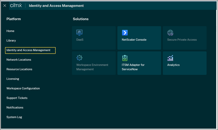Image resolution: width=218 pixels, height=130 pixels.
Task: Open Network Locations page
Action: pos(19,60)
